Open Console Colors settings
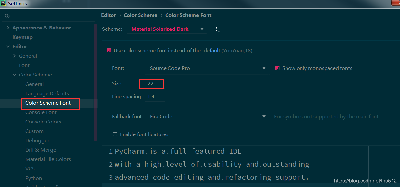Image resolution: width=400 pixels, height=187 pixels. pos(43,122)
